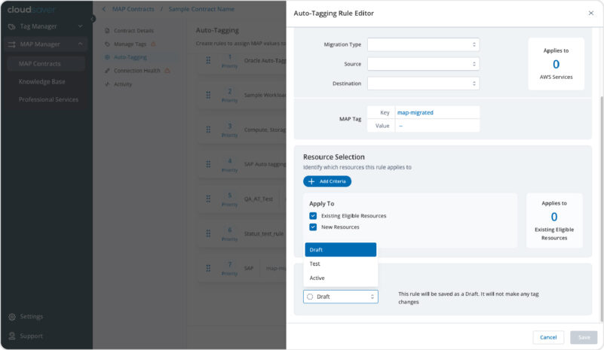Image resolution: width=604 pixels, height=350 pixels.
Task: Click the Cancel button
Action: [548, 337]
